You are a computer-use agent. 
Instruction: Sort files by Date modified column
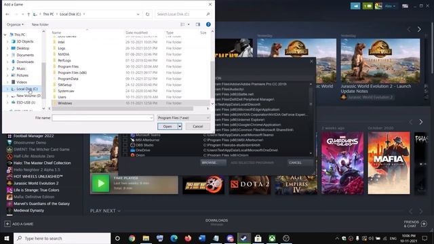click(137, 33)
